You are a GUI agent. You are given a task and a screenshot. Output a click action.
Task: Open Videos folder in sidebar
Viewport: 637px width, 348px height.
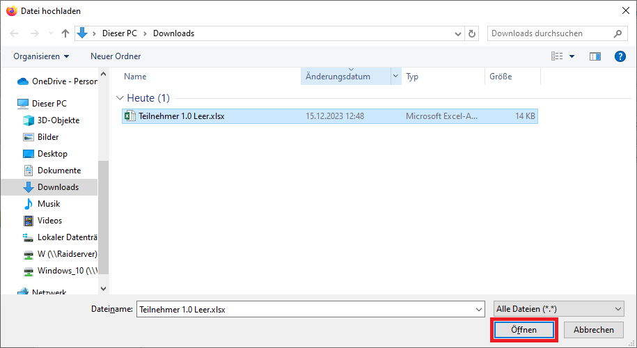43,221
